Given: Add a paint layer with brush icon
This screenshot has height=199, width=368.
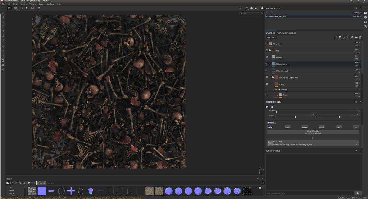Looking at the screenshot, I should [x=344, y=37].
